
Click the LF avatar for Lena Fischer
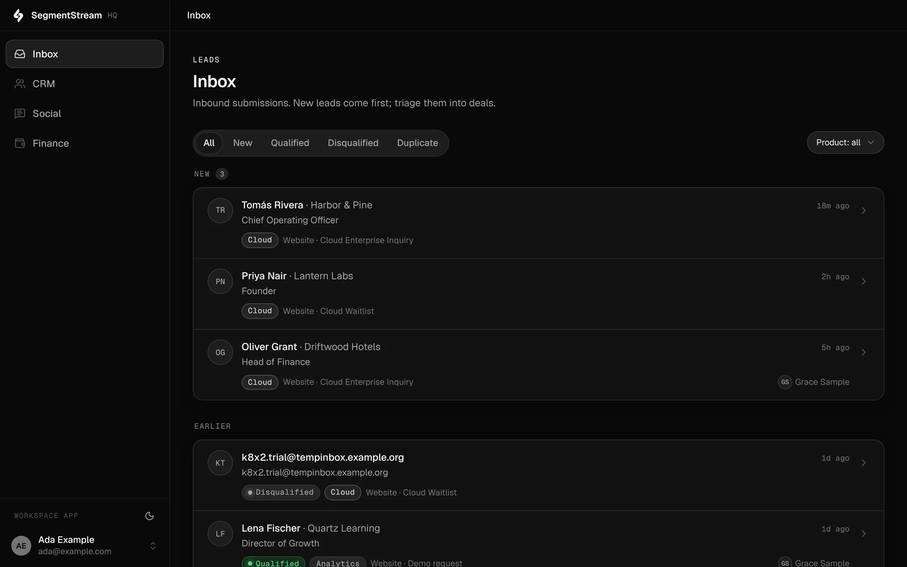click(220, 534)
